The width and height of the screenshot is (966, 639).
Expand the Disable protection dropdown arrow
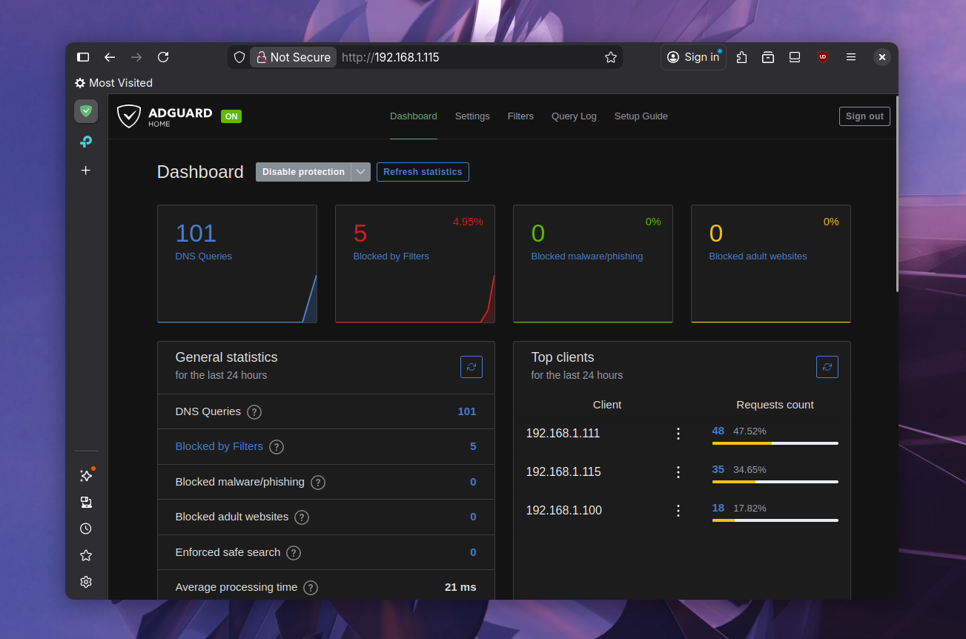360,172
